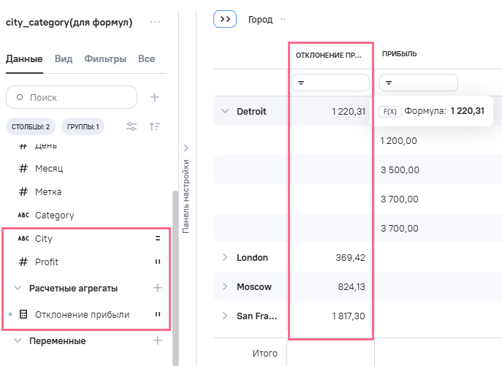The height and width of the screenshot is (366, 502).
Task: Expand the London row group
Action: (x=225, y=257)
